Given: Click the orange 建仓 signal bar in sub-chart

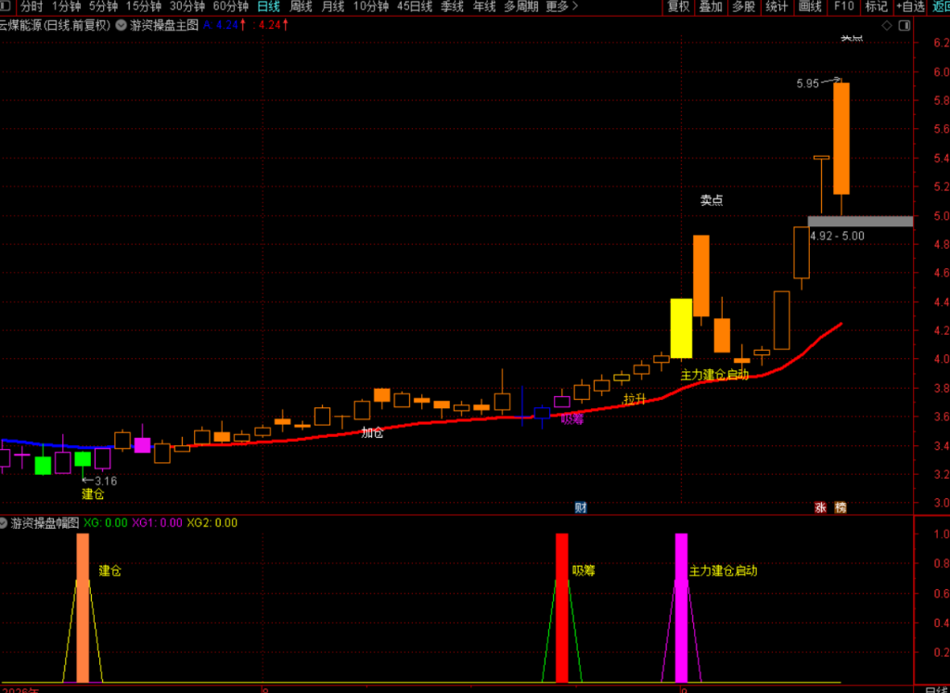Looking at the screenshot, I should (83, 608).
